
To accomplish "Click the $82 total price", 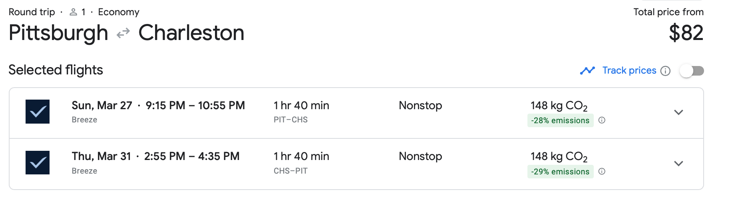I will click(686, 33).
